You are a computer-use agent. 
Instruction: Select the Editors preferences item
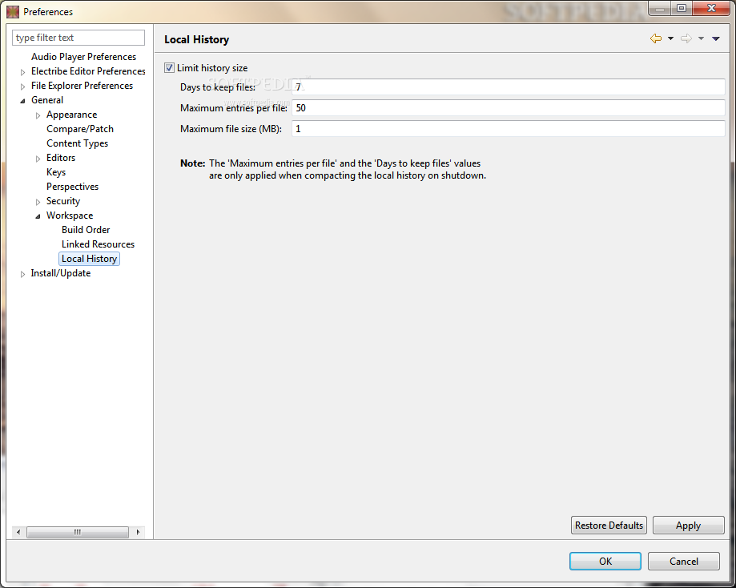point(61,158)
